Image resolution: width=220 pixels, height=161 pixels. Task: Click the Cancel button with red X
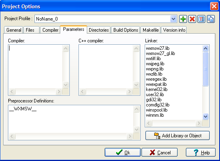click(159, 152)
